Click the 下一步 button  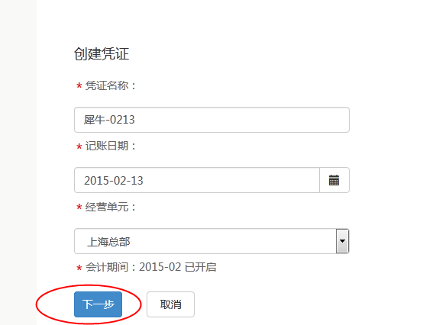coord(98,304)
